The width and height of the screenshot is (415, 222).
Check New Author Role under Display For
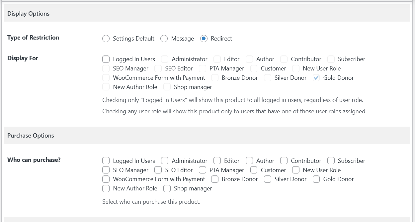pyautogui.click(x=106, y=87)
